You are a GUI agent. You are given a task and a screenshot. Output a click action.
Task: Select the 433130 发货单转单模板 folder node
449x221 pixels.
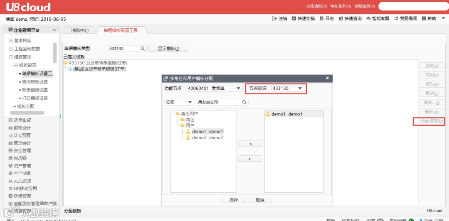[95, 63]
